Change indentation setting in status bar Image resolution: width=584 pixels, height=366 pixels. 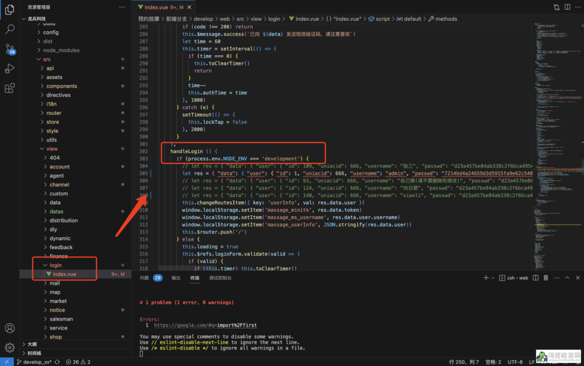tap(493, 362)
